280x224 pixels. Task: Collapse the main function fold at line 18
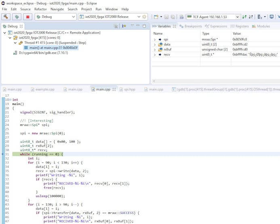click(10, 99)
